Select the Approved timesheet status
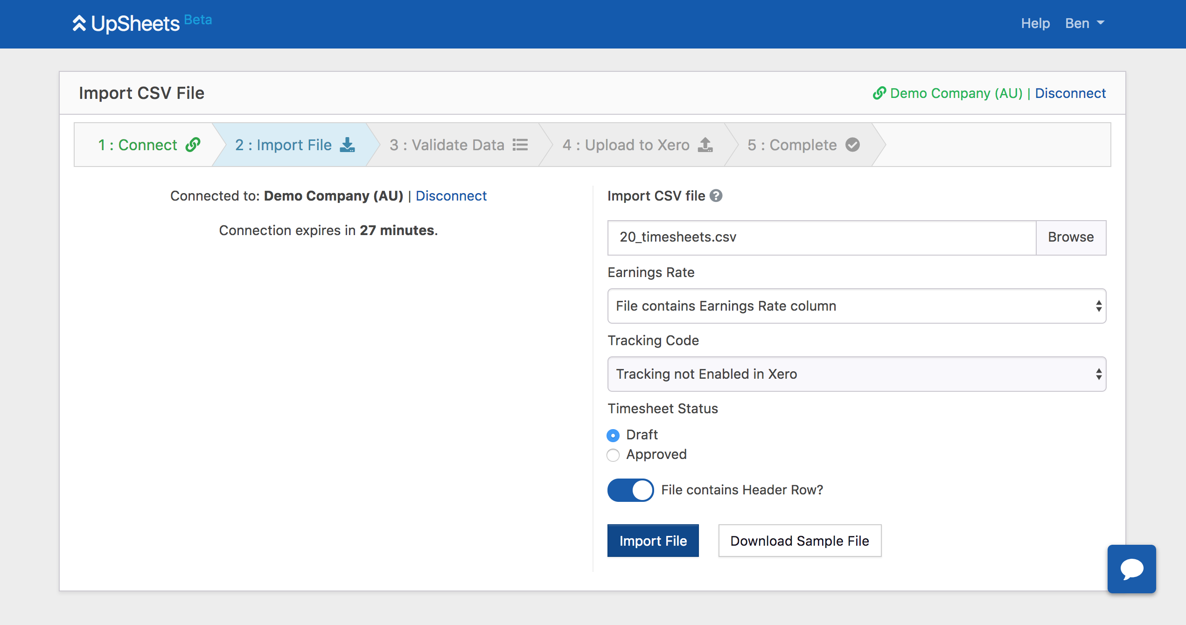The width and height of the screenshot is (1186, 625). click(x=613, y=455)
